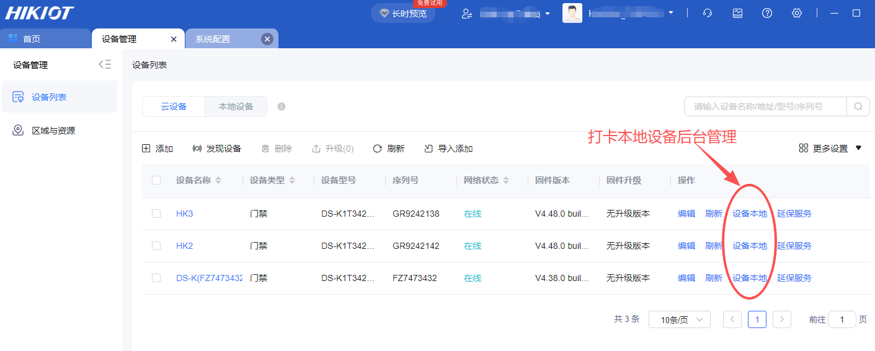875x351 pixels.
Task: Click the info icon beside 本地设备
Action: tap(282, 106)
